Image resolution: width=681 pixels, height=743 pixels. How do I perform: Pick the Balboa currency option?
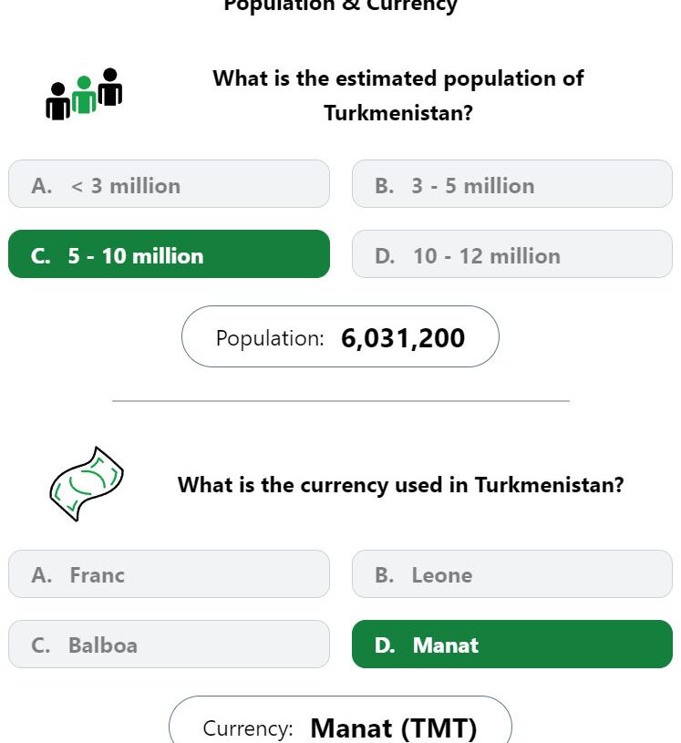coord(169,644)
